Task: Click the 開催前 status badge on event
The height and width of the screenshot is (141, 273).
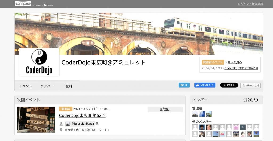Action: coord(66,109)
